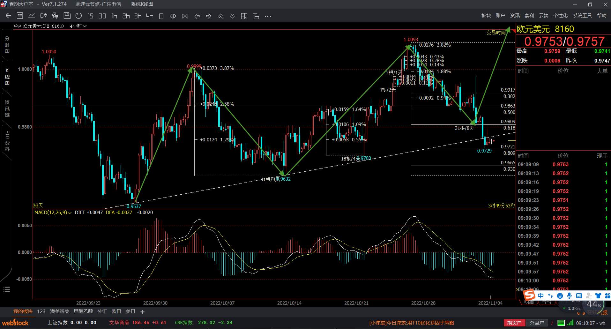The image size is (611, 329).
Task: Click the double down-chevron icon
Action: (x=232, y=16)
